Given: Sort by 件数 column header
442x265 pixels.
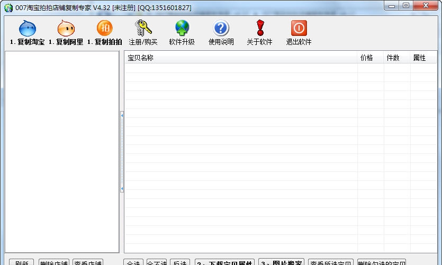Looking at the screenshot, I should tap(396, 58).
